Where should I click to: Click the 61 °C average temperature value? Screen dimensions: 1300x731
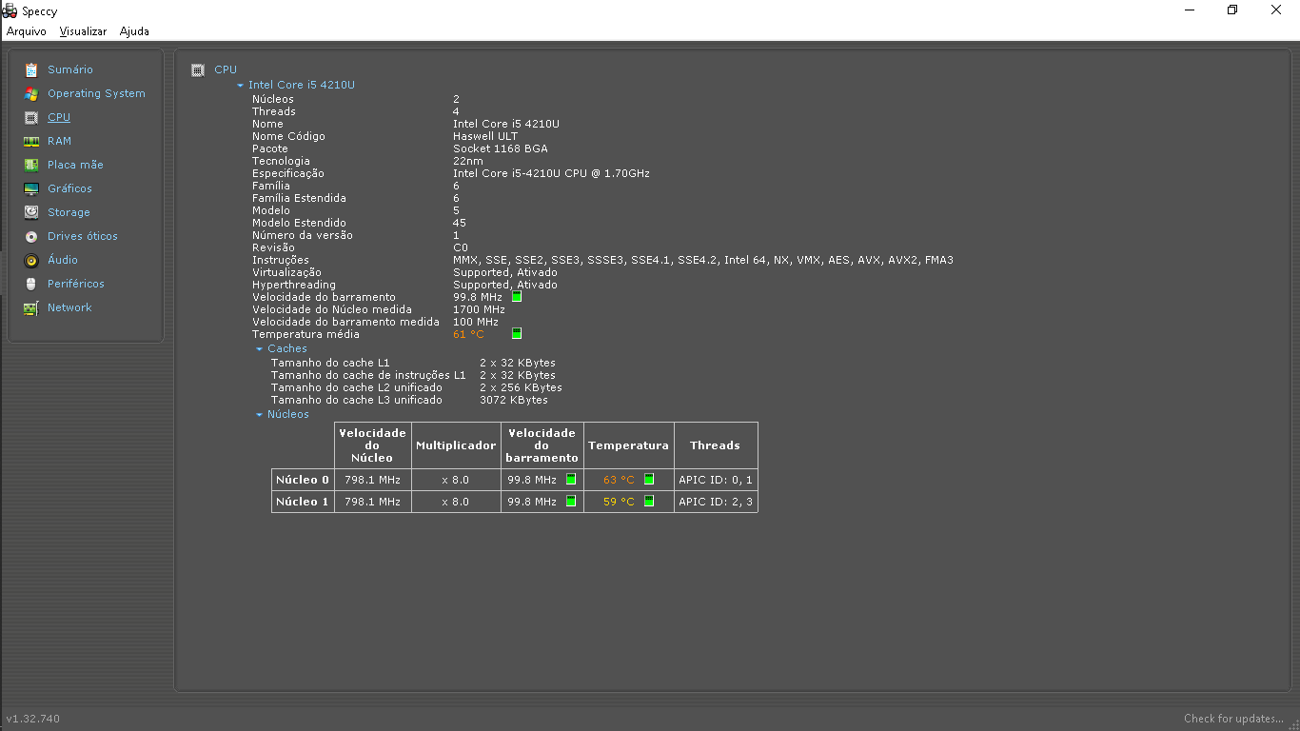coord(468,334)
